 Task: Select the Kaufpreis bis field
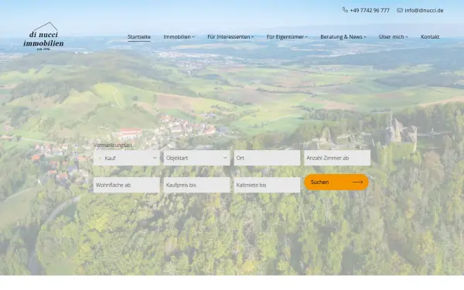tap(196, 185)
